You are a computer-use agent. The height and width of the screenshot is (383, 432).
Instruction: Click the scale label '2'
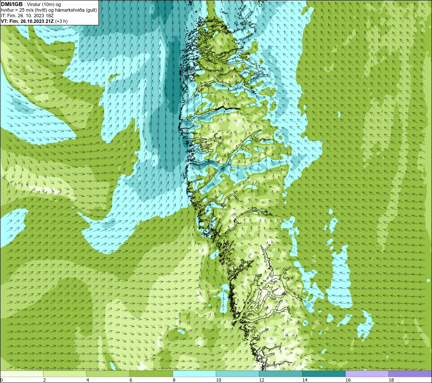pyautogui.click(x=44, y=380)
